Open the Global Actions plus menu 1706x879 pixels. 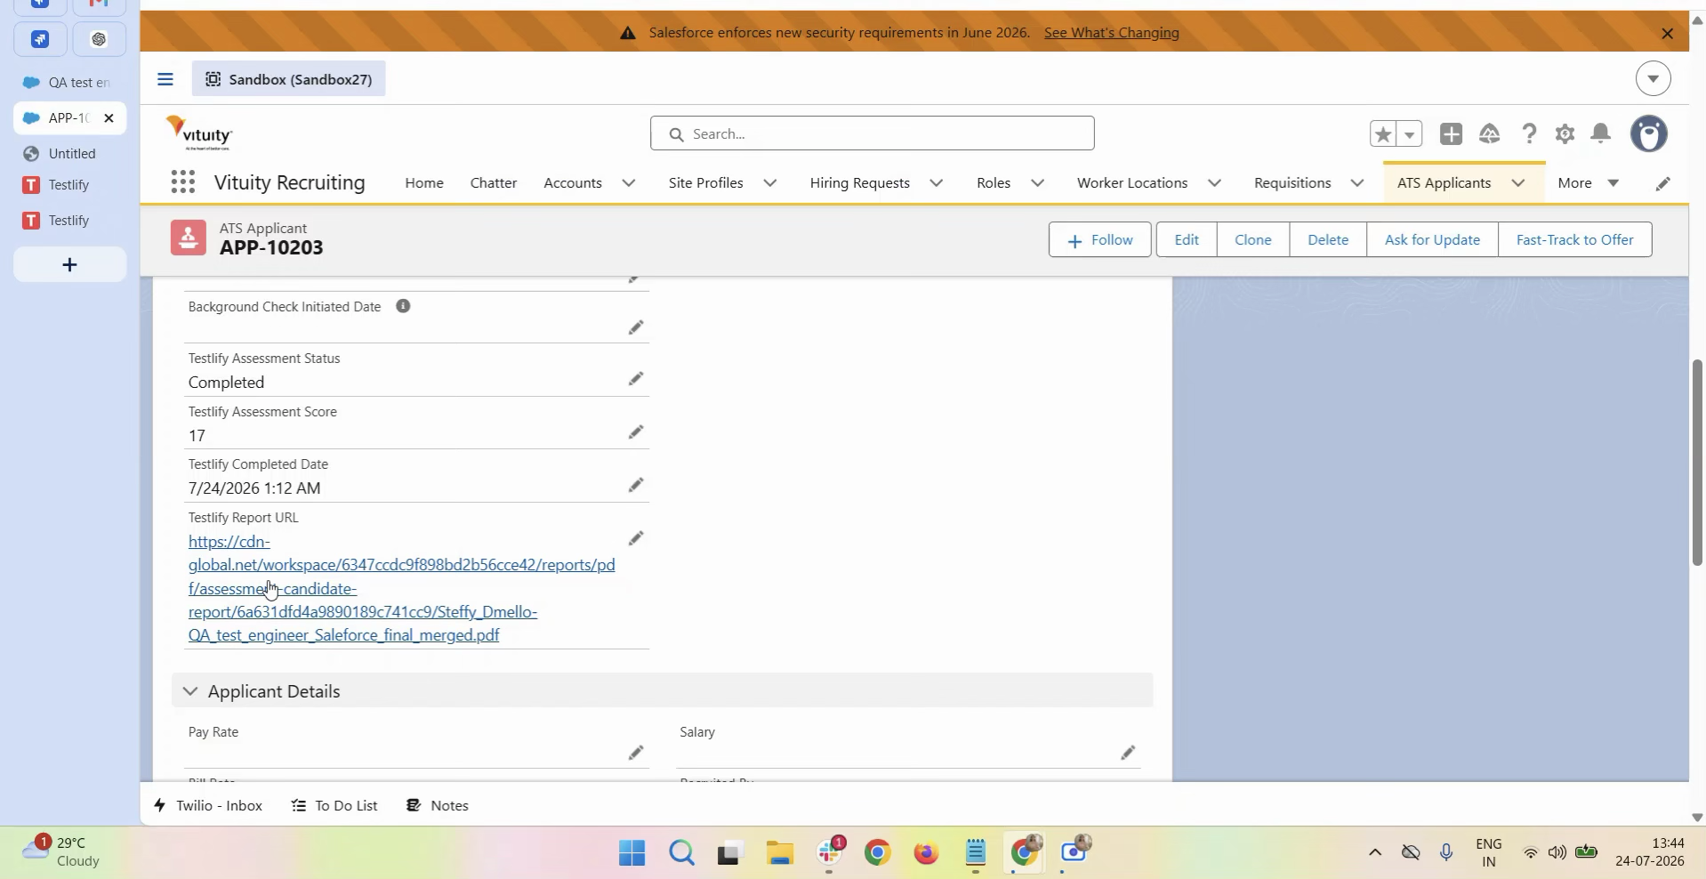tap(1451, 134)
